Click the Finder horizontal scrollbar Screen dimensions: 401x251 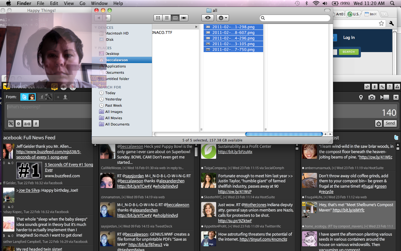[284, 134]
